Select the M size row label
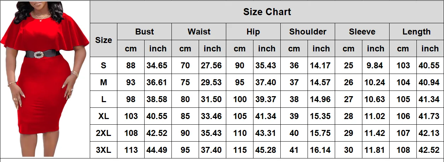Image resolution: width=444 pixels, height=162 pixels. point(103,82)
